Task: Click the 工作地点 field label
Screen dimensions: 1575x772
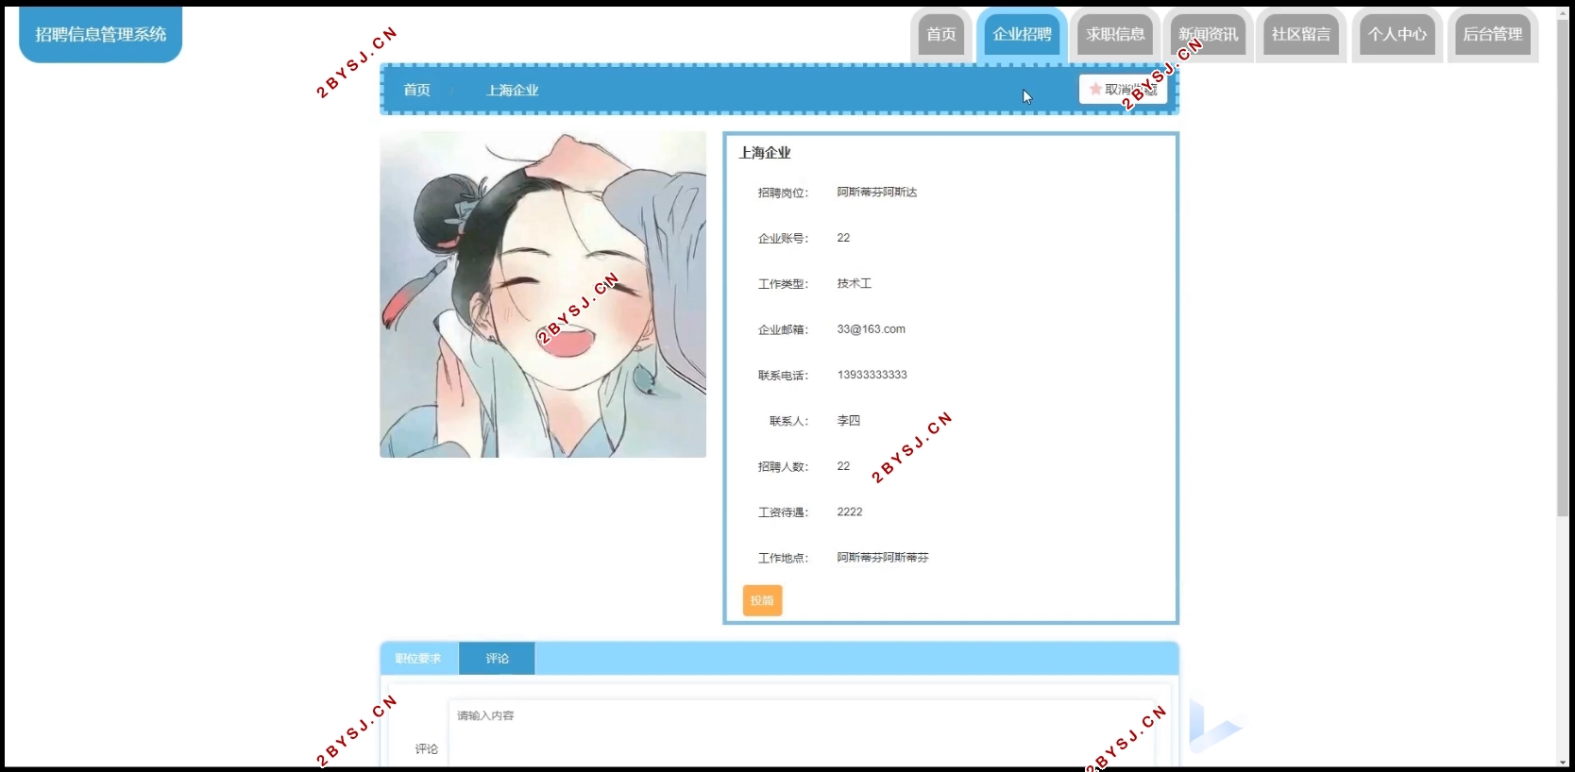Action: click(x=783, y=558)
